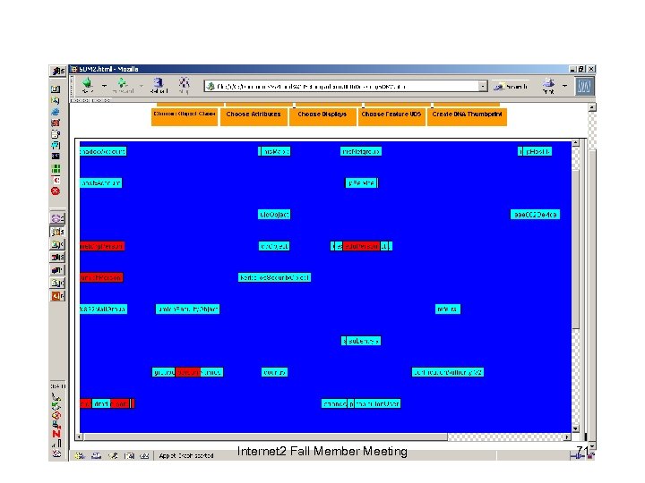Viewport: 645px width, 483px height.
Task: Click applet horizontal scrollbar right arrow
Action: pyautogui.click(x=567, y=437)
